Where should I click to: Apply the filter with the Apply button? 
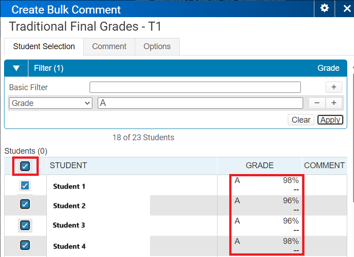point(330,120)
